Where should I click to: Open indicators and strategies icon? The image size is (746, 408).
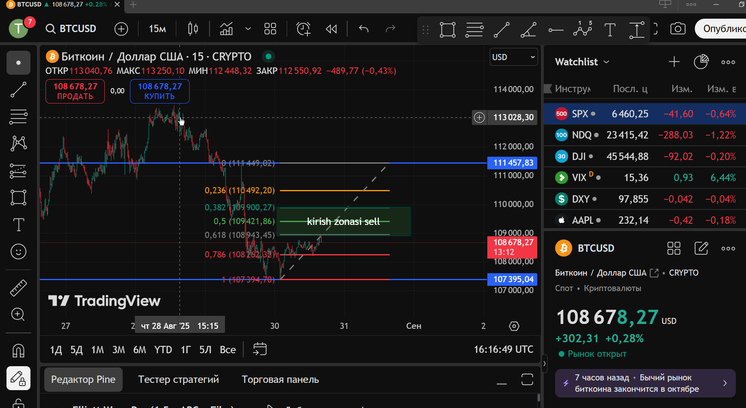click(227, 29)
